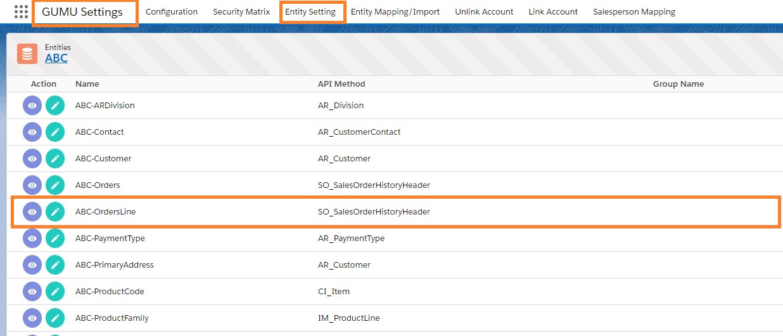Edit the ABC-OrdersLine entity

pos(55,212)
